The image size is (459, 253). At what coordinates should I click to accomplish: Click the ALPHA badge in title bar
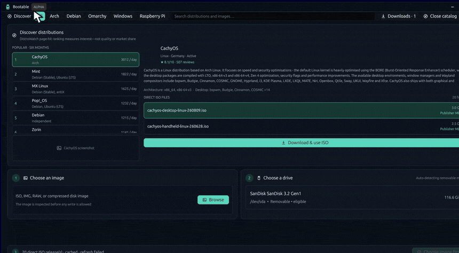(x=38, y=7)
